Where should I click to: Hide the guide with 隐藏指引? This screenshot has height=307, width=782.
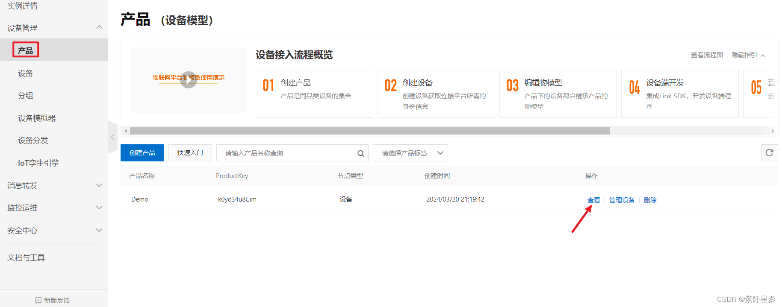[x=748, y=55]
